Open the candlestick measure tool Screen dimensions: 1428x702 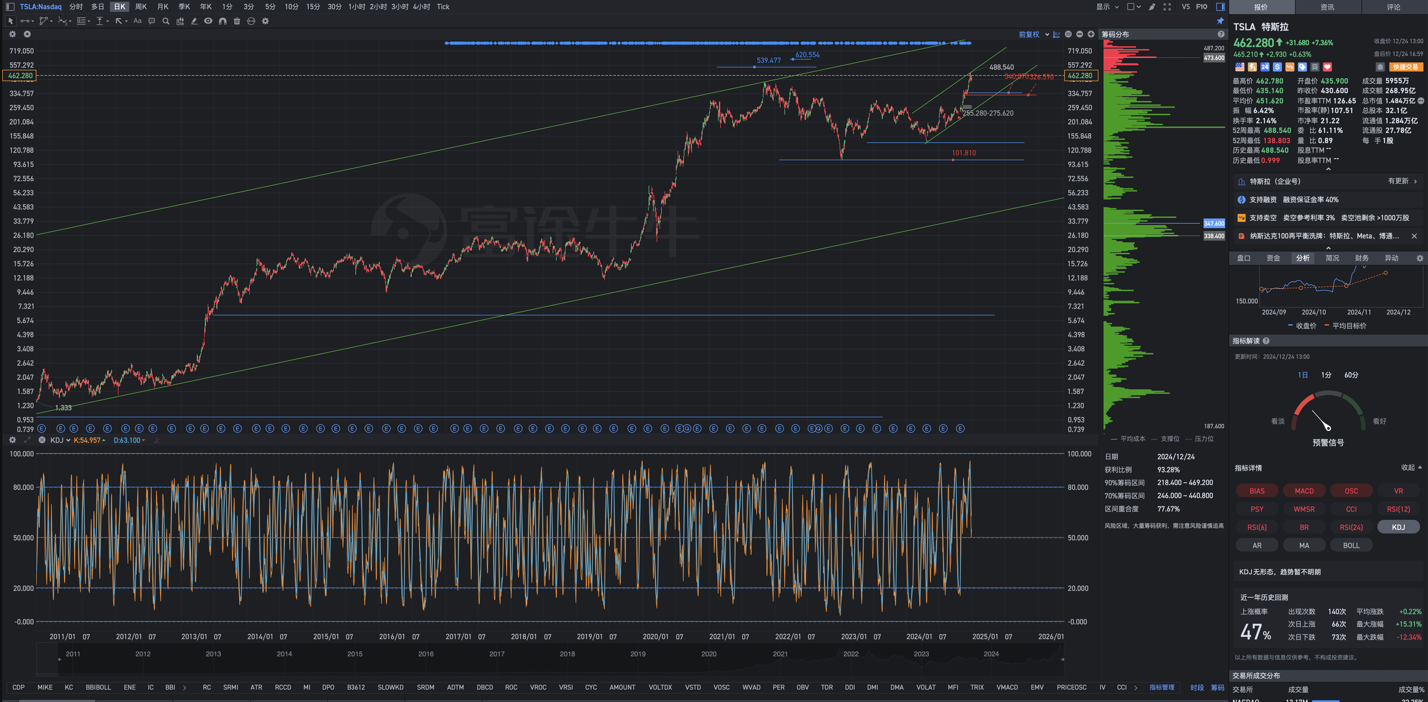point(180,21)
